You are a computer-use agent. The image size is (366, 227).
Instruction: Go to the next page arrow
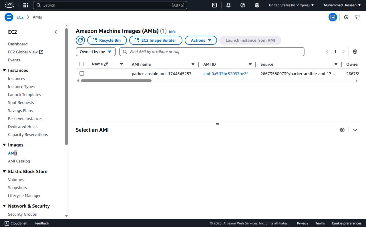(343, 52)
